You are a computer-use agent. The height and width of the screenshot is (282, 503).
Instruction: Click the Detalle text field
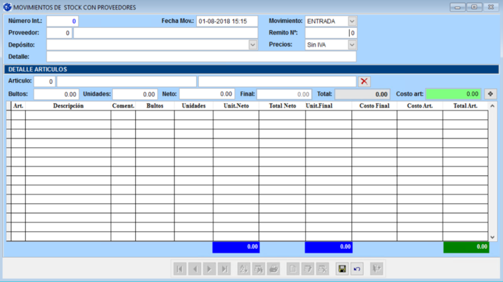[201, 57]
